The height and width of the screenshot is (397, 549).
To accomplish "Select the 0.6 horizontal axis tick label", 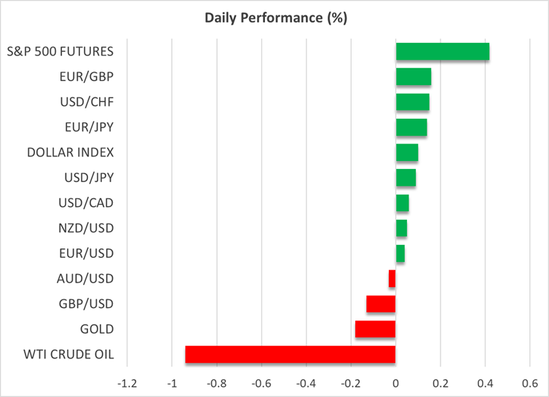I will (529, 382).
